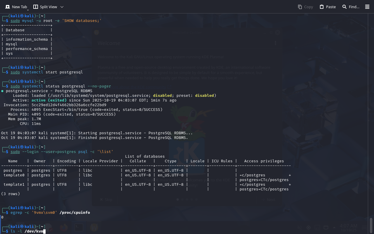Open Find with the magnifier icon
The height and width of the screenshot is (234, 374).
point(344,7)
